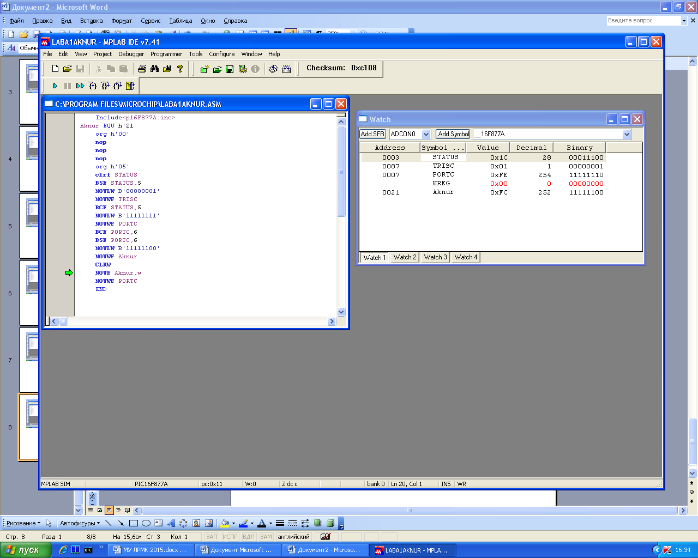Create a new file in MPLAB toolbar
Viewport: 698px width, 558px height.
point(55,69)
